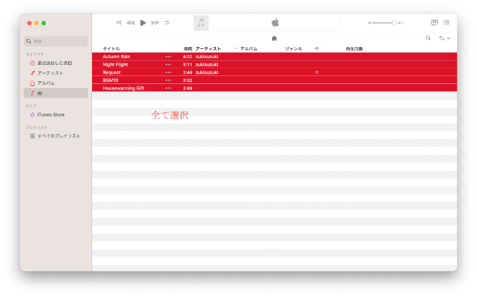Viewport: 477px width, 297px height.
Task: Sort by アルバム column header
Action: (x=249, y=48)
